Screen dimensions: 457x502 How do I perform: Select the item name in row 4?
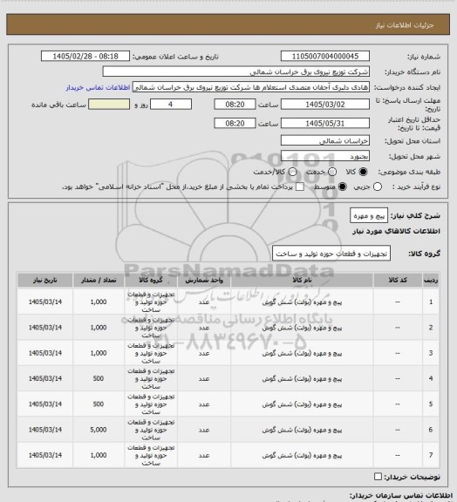pyautogui.click(x=302, y=379)
